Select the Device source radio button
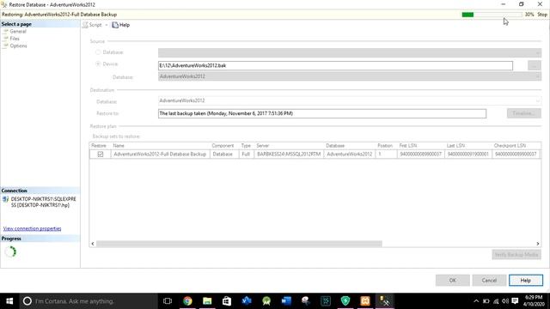 98,64
